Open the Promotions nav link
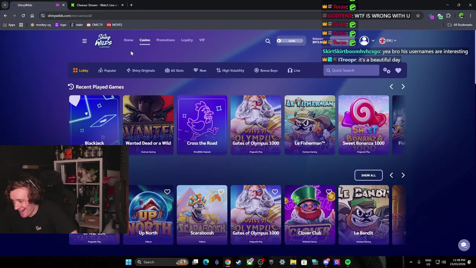Screen dimensions: 476x268 pos(165,40)
